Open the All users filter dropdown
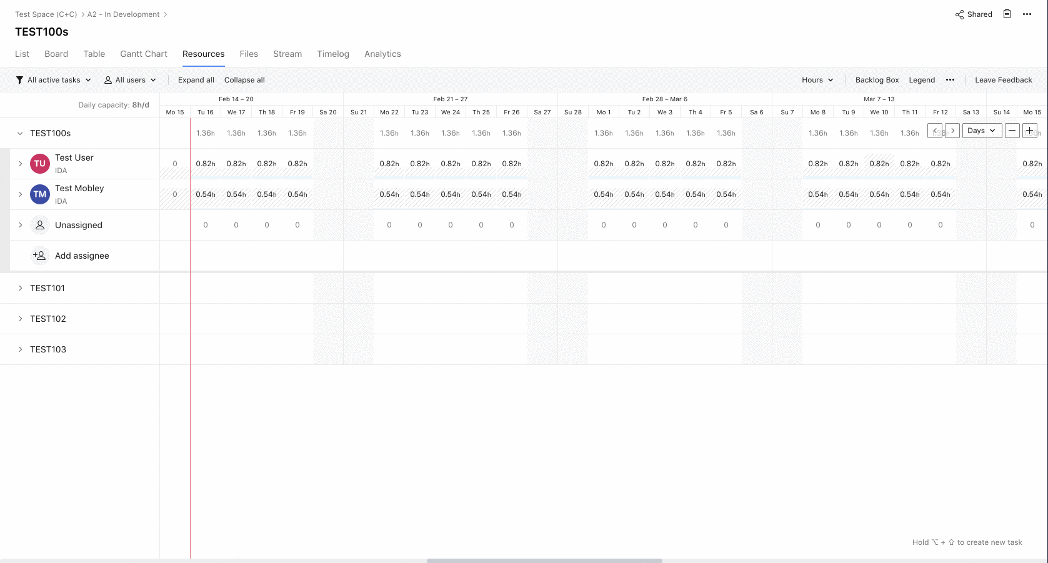1048x563 pixels. pyautogui.click(x=130, y=80)
